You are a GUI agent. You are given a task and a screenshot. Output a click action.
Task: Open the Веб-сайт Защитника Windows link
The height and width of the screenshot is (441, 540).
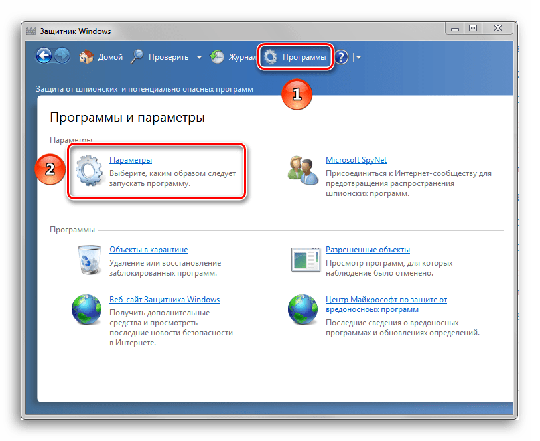click(165, 300)
